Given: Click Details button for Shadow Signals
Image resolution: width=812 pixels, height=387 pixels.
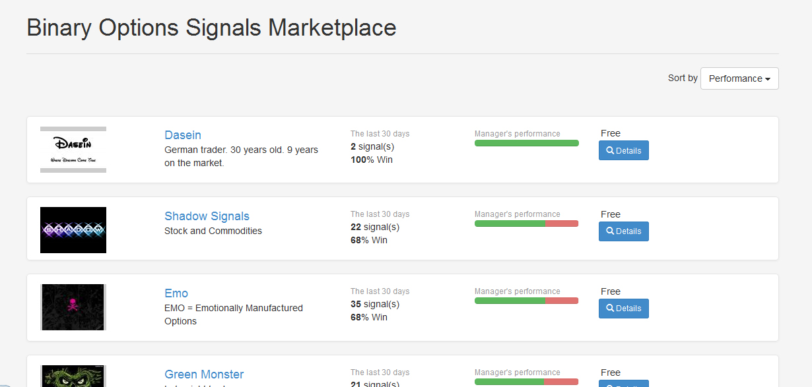Looking at the screenshot, I should [624, 231].
